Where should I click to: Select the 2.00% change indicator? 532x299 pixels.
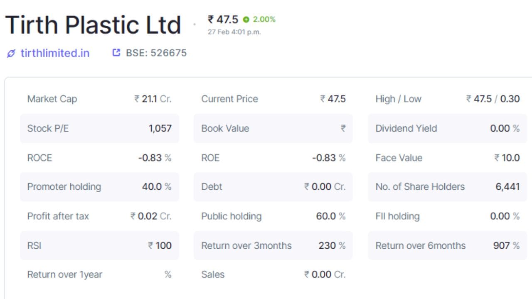click(264, 19)
